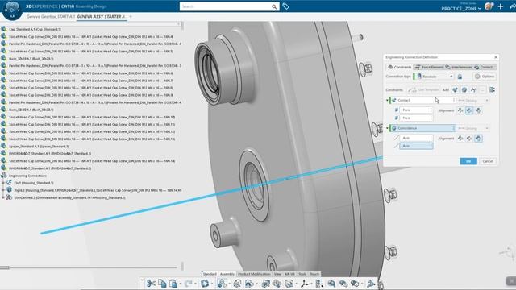Select the Engineering Connections node icon

[x=4, y=176]
